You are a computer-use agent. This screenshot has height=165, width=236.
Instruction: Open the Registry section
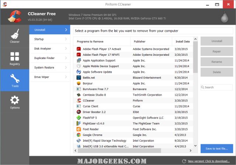pyautogui.click(x=15, y=58)
